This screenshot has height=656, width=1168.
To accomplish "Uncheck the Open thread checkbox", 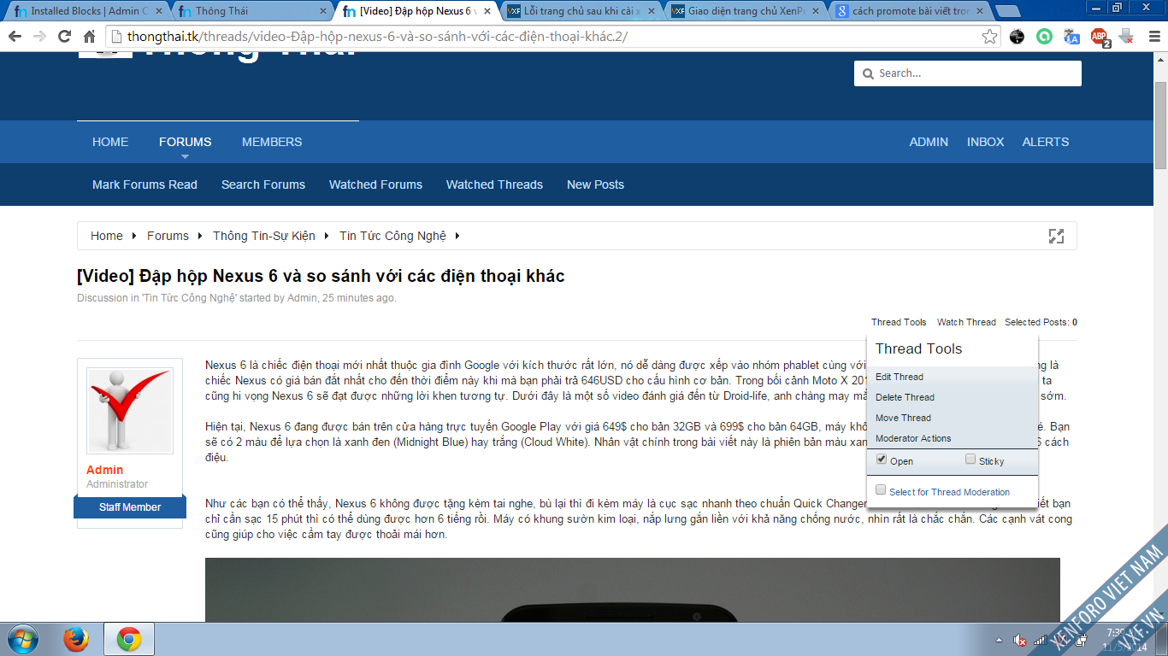I will (882, 460).
